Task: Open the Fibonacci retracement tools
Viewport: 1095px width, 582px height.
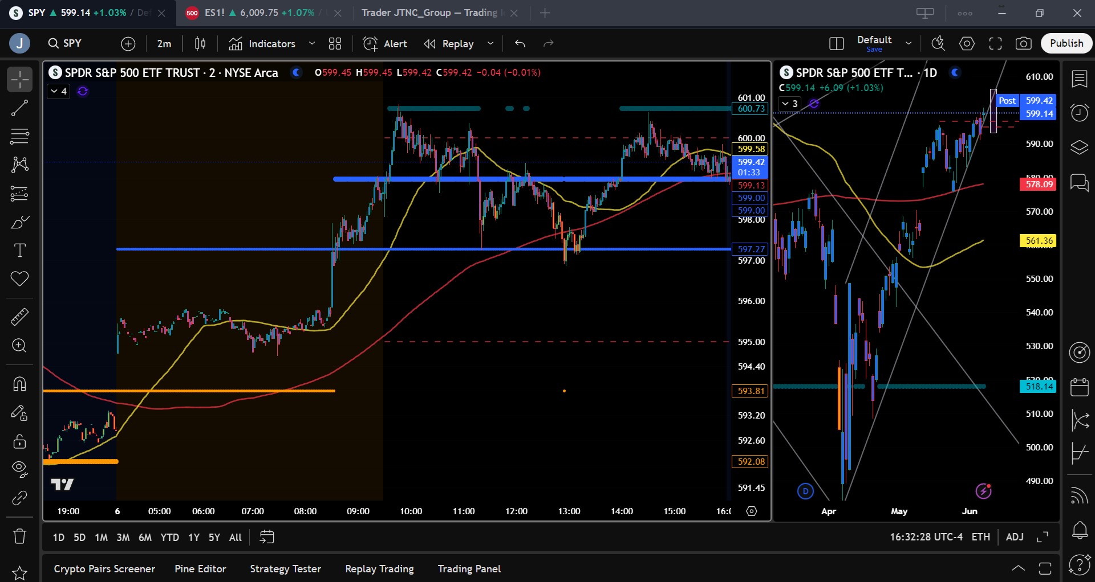Action: [19, 137]
